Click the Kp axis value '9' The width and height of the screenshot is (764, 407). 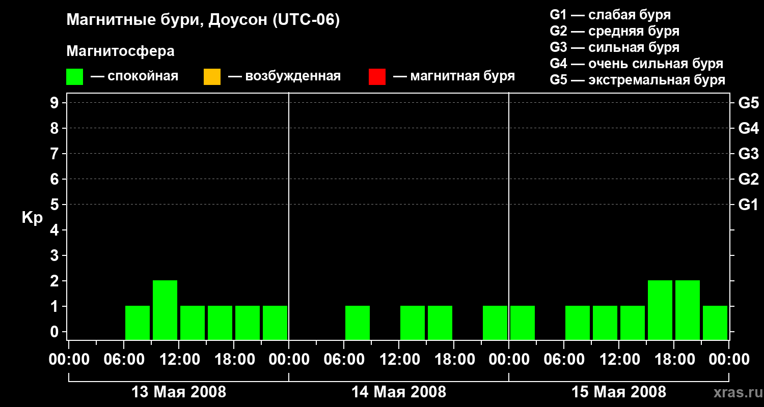point(56,103)
